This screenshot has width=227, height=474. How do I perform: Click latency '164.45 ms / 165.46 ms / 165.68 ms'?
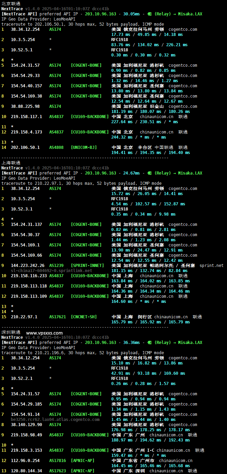tap(151, 466)
